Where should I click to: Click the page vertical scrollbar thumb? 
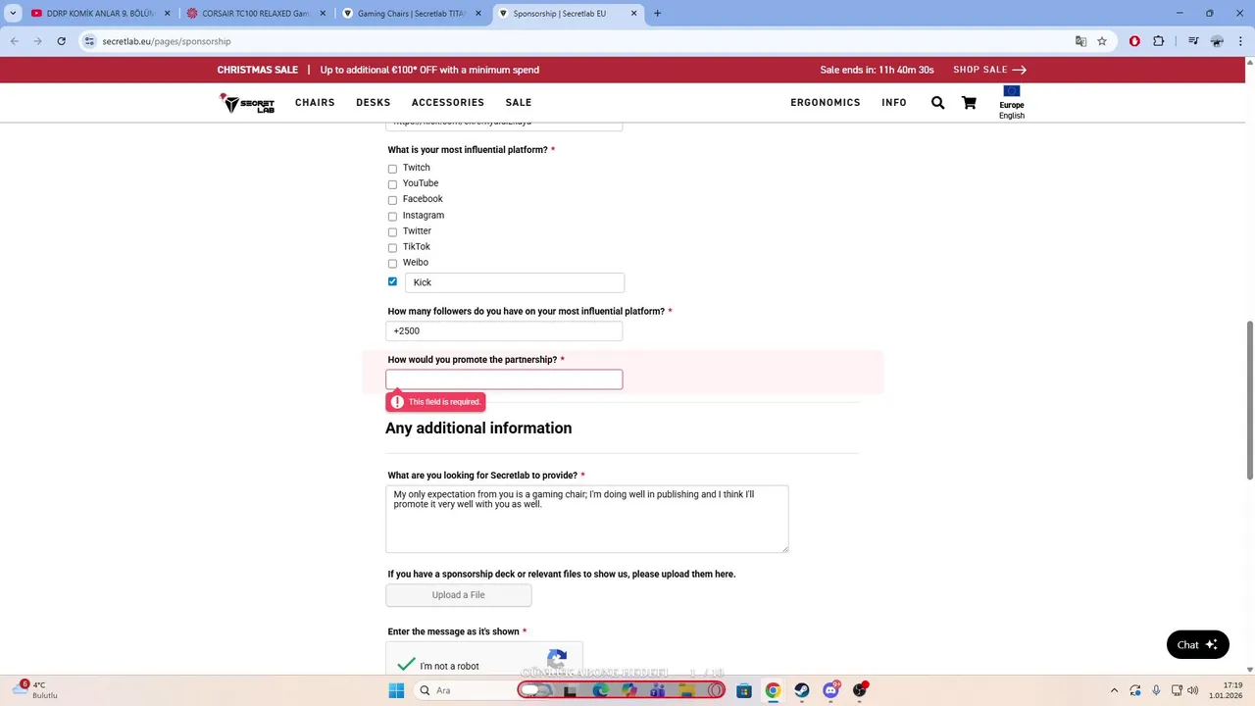[x=1249, y=399]
